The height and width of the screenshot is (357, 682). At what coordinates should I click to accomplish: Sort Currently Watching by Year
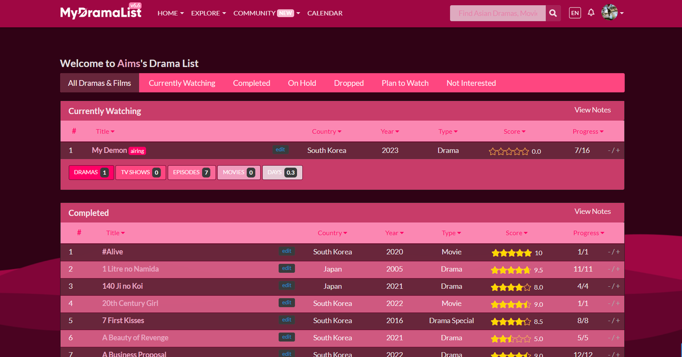click(390, 132)
